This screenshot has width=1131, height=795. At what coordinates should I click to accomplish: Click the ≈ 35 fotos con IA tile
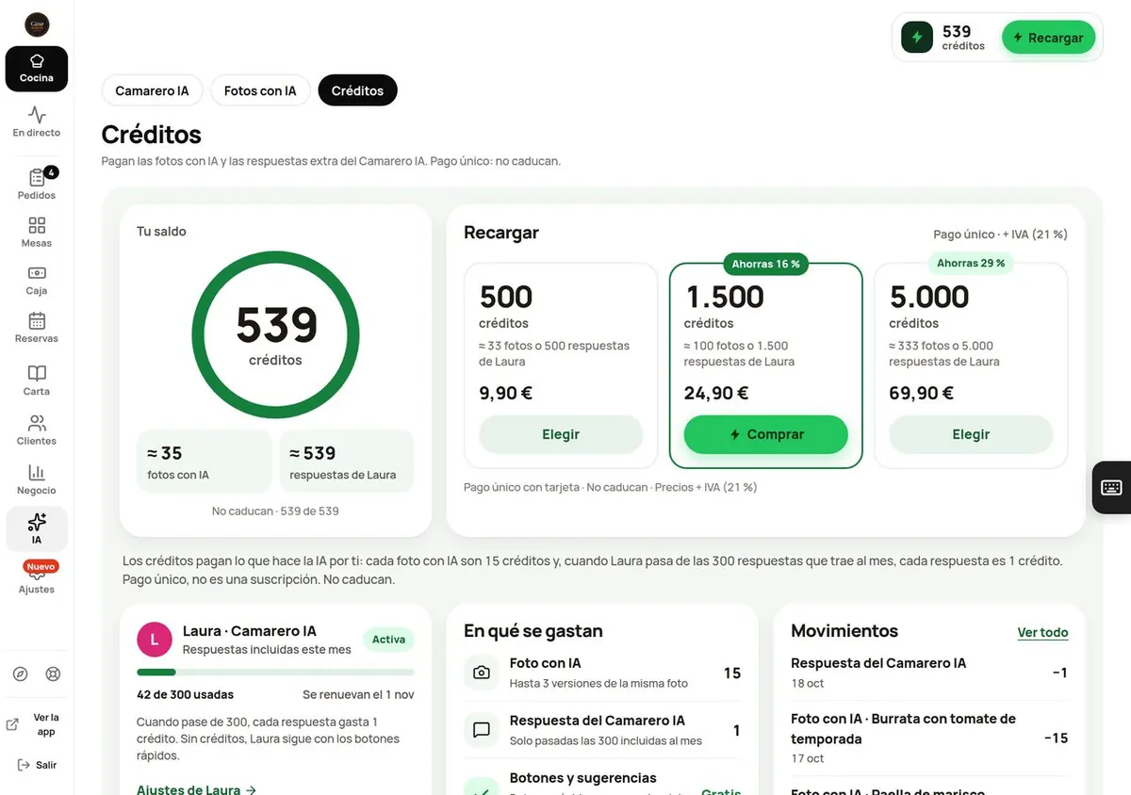(205, 462)
